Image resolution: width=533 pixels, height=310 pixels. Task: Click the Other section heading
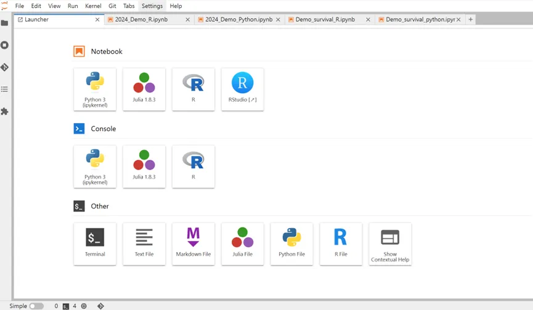100,206
